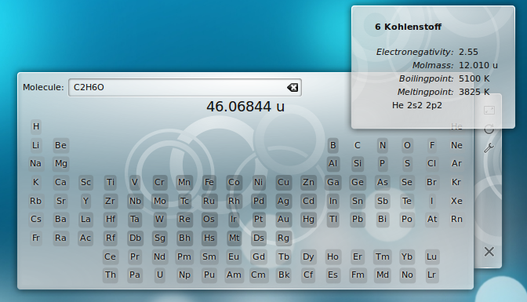The width and height of the screenshot is (527, 302).
Task: Click the Ar element
Action: pyautogui.click(x=456, y=163)
